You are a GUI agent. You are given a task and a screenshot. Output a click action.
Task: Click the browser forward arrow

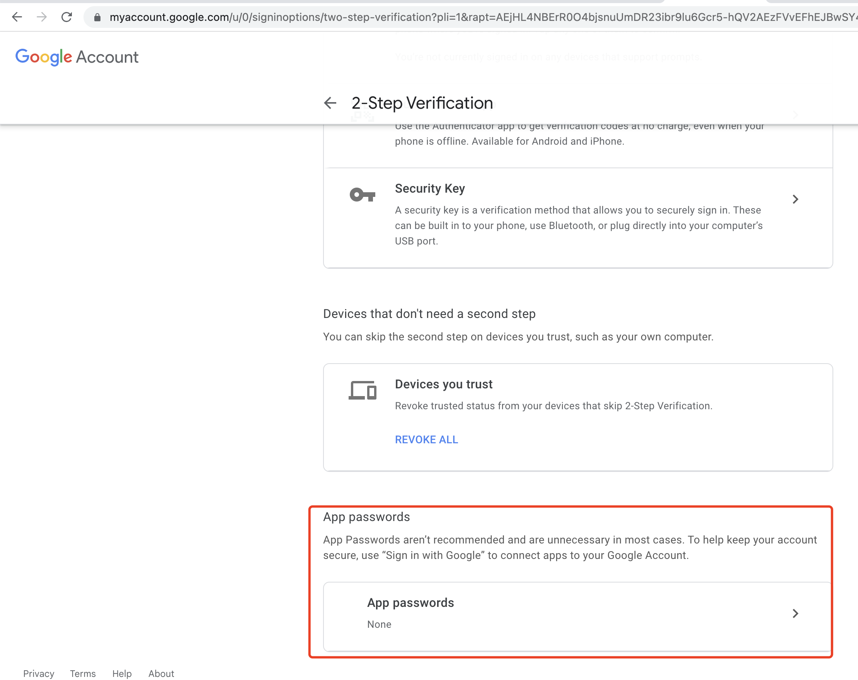41,17
